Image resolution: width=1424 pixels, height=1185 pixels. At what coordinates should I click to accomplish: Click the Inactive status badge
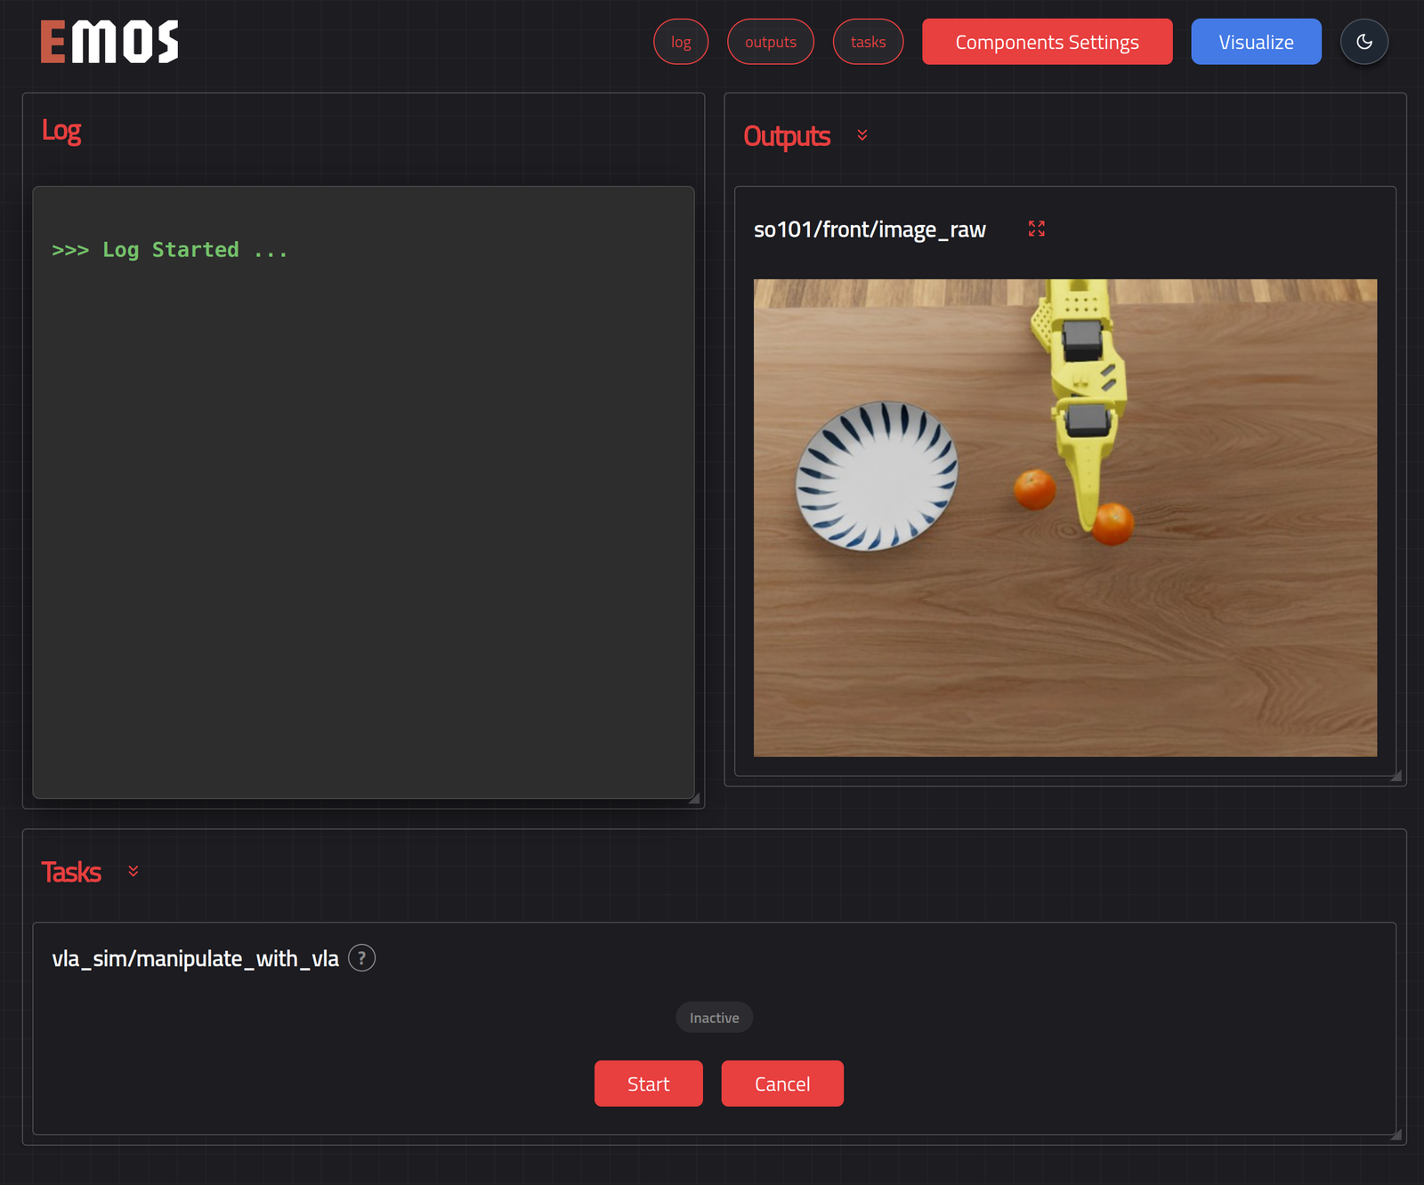[x=715, y=1018]
